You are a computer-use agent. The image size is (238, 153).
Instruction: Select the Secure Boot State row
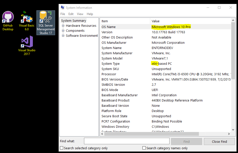tap(166, 116)
